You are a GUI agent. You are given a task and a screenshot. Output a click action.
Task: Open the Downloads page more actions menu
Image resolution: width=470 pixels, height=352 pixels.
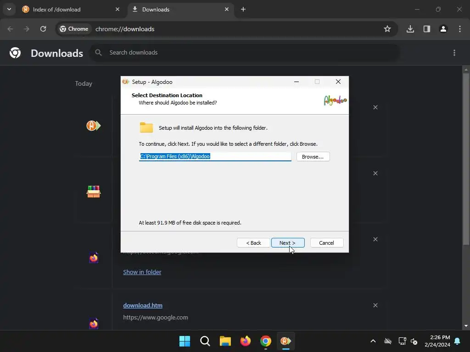(454, 53)
